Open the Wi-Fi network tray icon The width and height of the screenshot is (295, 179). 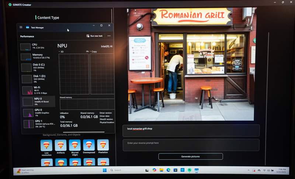[x=264, y=171]
